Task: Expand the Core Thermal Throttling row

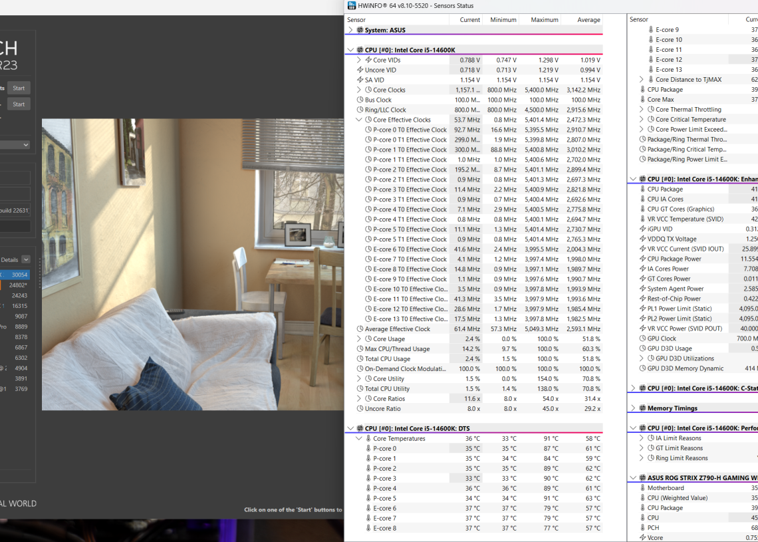Action: [642, 109]
